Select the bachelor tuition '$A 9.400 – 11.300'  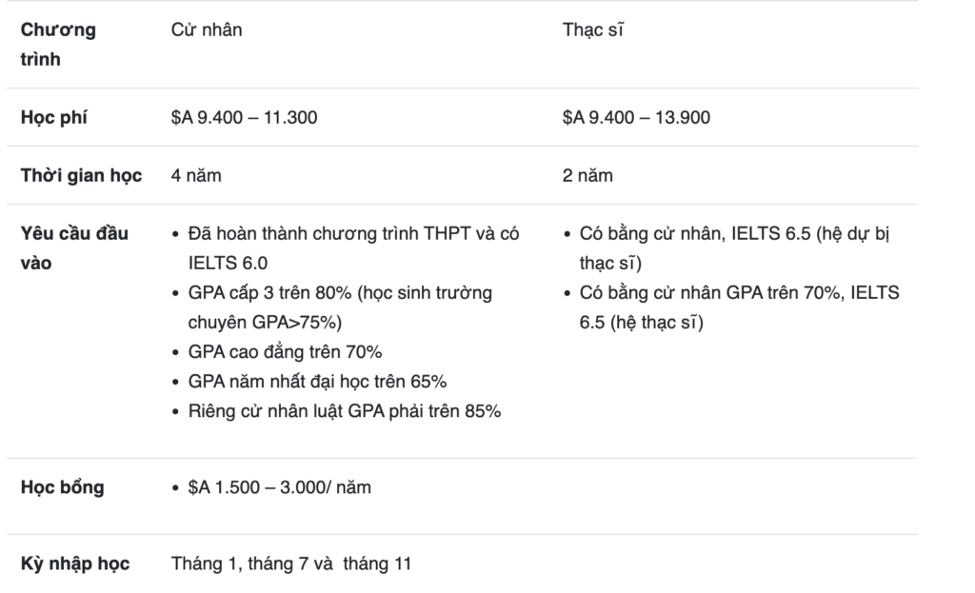pos(245,118)
